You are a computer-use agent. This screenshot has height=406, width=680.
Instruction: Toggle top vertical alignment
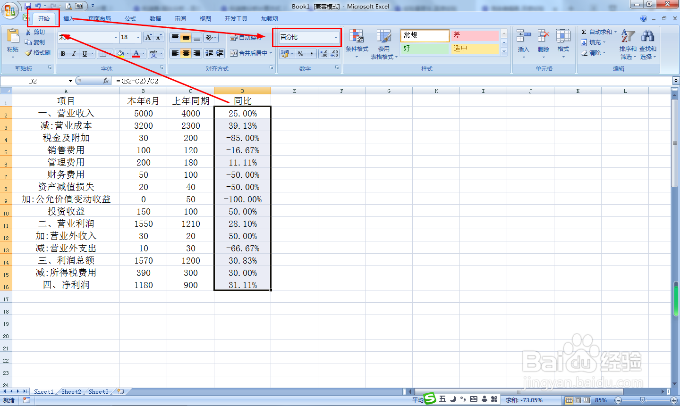(175, 38)
